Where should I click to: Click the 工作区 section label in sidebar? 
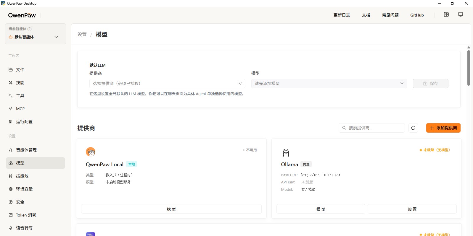[x=14, y=56]
